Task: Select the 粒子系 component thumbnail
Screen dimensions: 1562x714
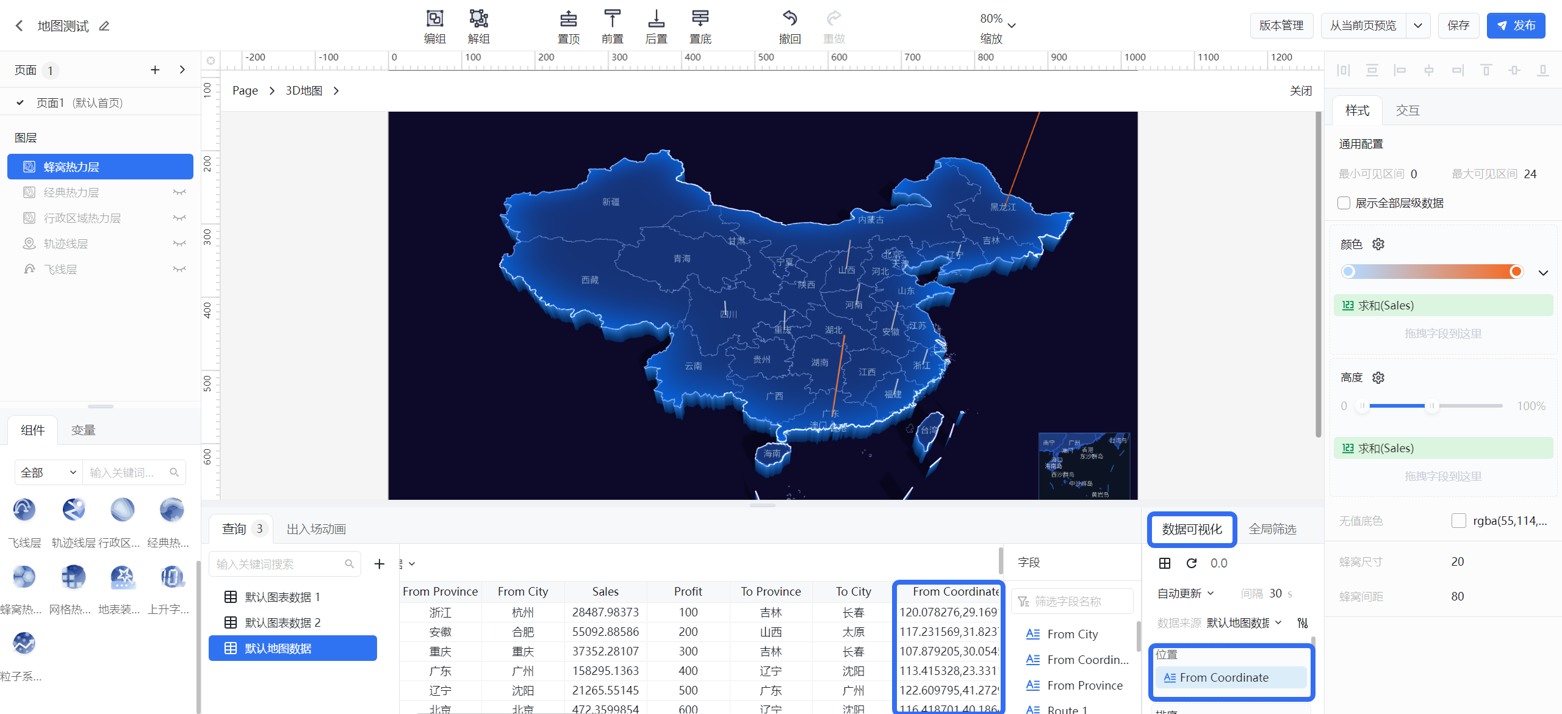Action: point(24,643)
